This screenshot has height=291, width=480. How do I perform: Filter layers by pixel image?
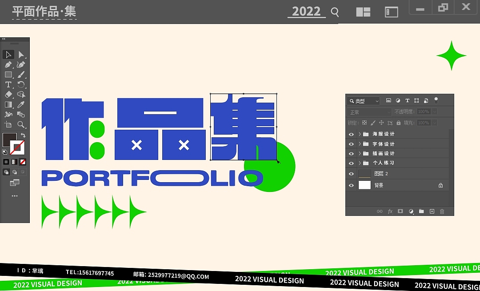388,100
